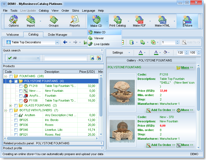Click the Make HTML toolbar icon
The height and width of the screenshot is (160, 206).
point(162,21)
